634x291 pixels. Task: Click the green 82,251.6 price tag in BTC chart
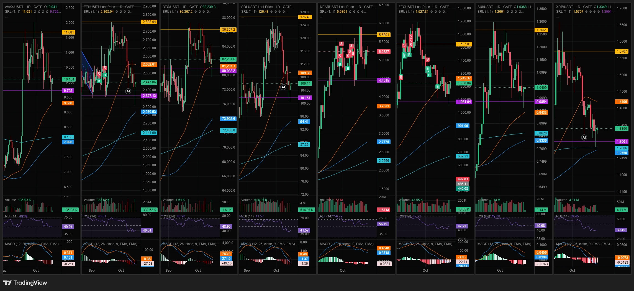[x=229, y=59]
